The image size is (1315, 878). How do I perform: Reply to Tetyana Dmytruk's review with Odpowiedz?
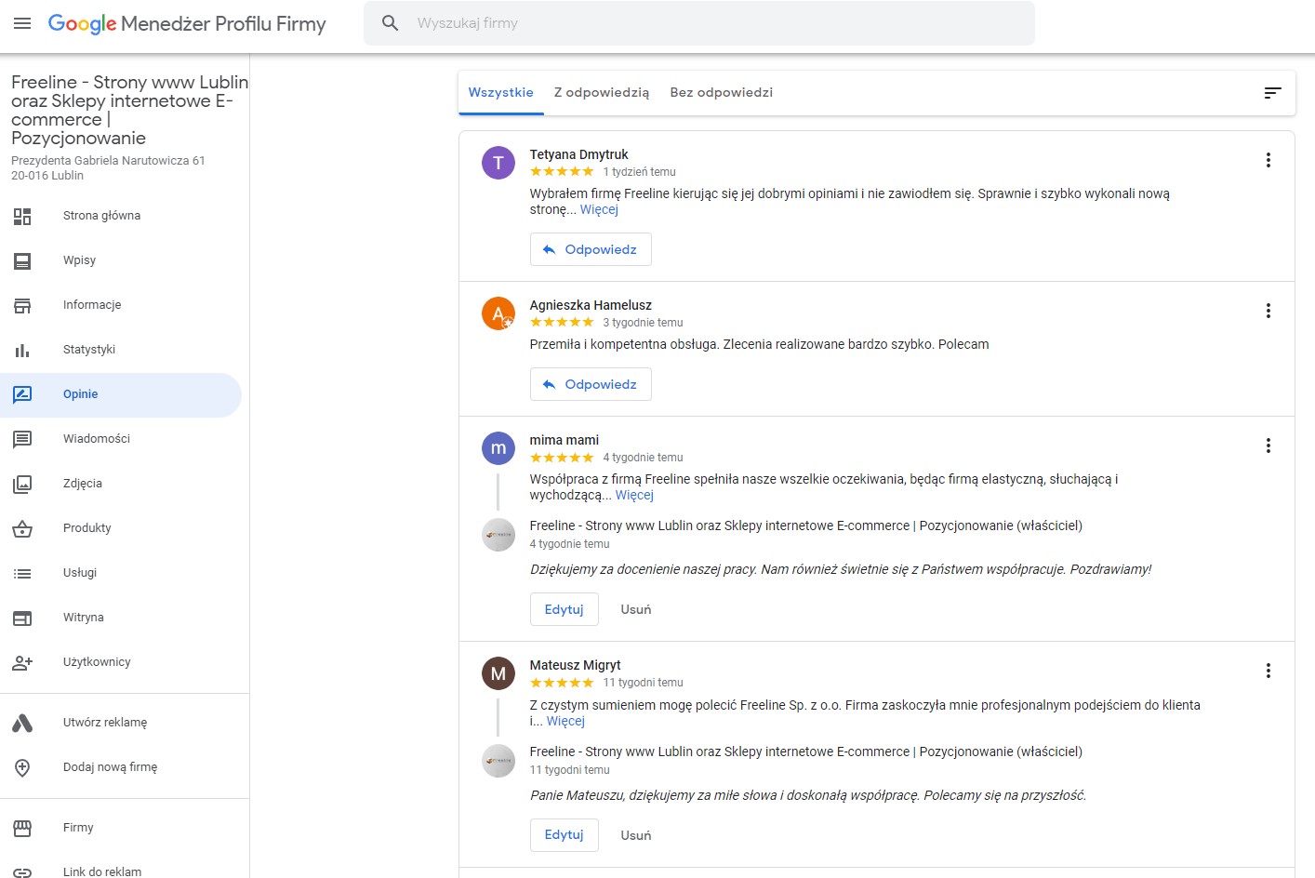point(591,249)
